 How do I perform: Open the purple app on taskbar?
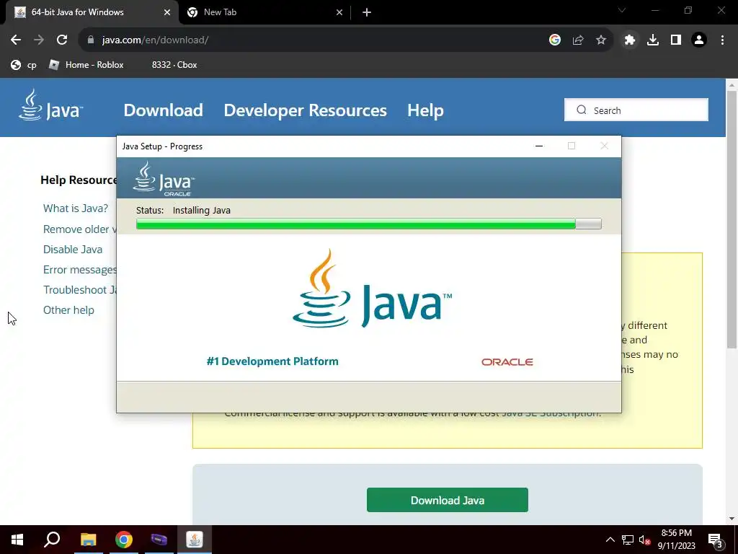159,540
